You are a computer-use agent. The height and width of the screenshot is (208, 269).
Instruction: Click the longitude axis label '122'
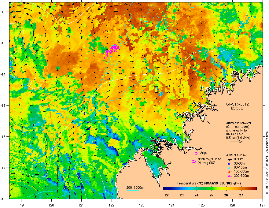[x=112, y=205]
